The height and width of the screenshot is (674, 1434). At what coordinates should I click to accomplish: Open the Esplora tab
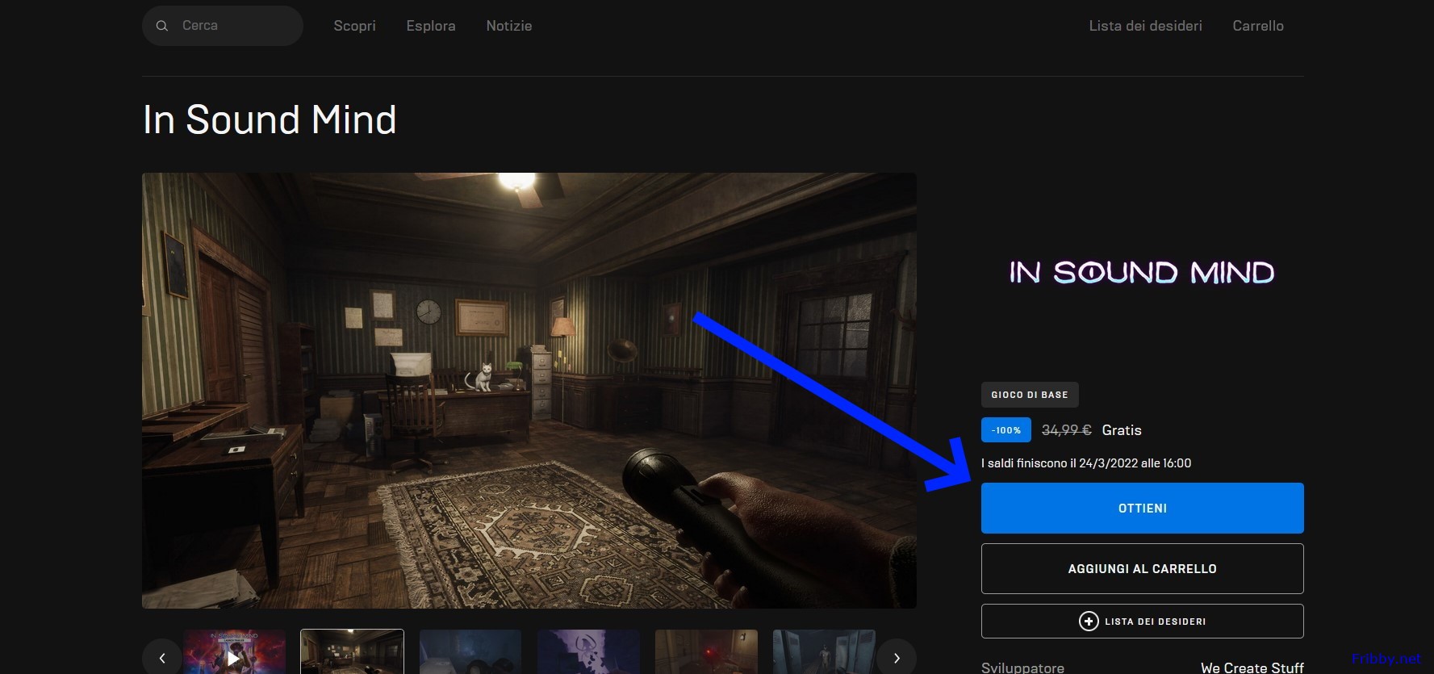point(431,26)
